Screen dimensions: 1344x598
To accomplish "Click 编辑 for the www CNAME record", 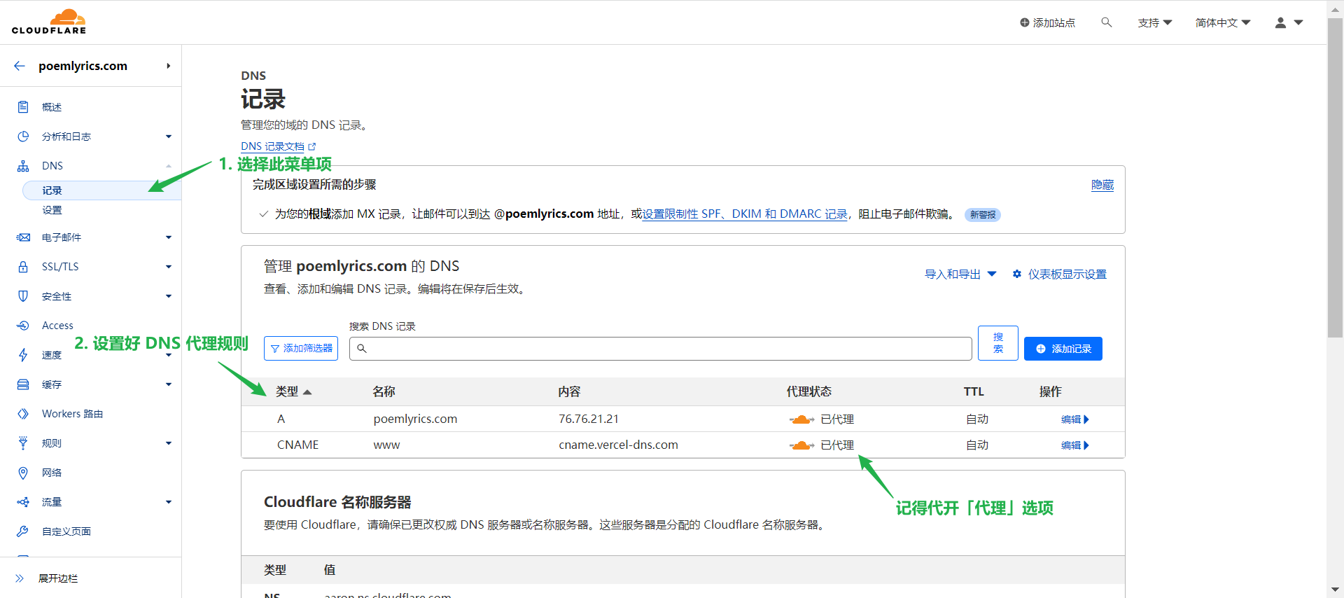I will coord(1074,445).
